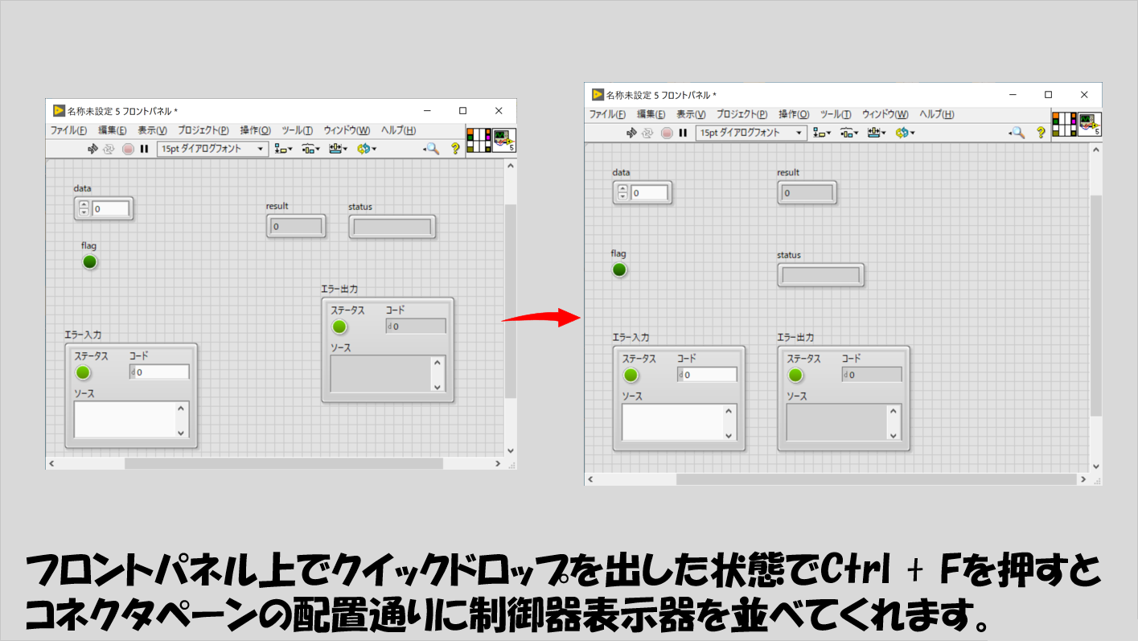Click the search magnifier in the left window
The image size is (1138, 641).
(432, 149)
